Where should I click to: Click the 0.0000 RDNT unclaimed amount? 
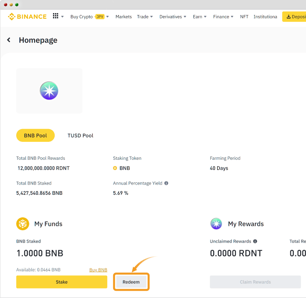[236, 253]
